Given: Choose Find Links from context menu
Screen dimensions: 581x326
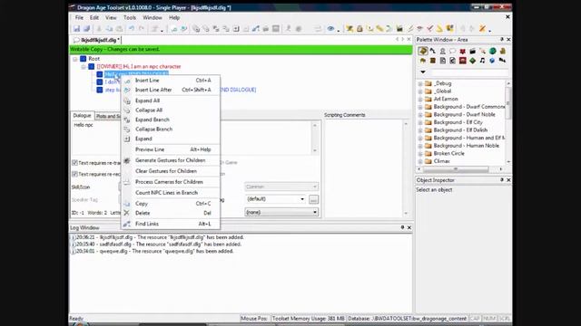Looking at the screenshot, I should click(x=171, y=224).
